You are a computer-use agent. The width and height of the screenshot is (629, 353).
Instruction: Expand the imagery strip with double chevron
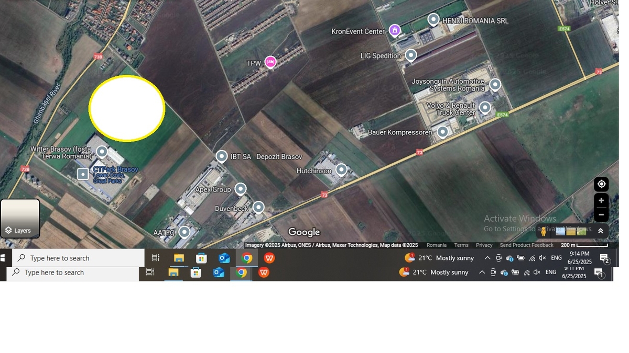601,231
